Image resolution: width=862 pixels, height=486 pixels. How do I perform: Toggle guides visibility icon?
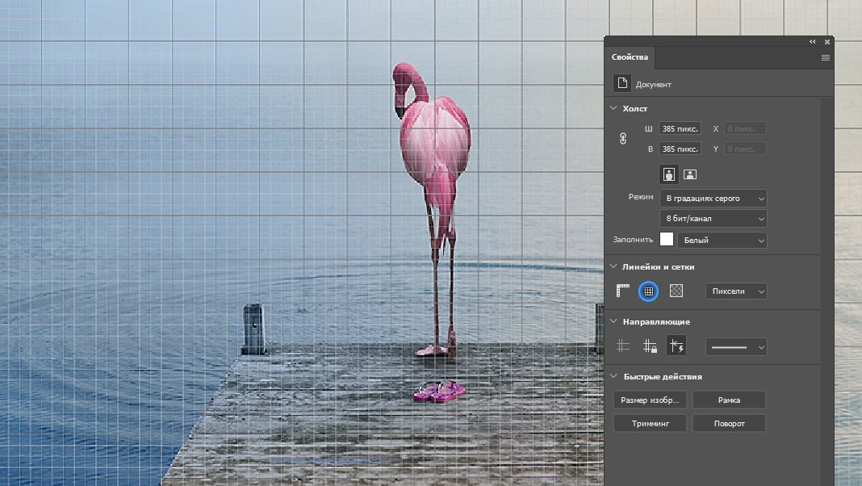click(623, 346)
